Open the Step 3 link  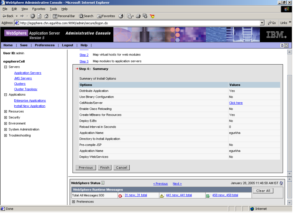(84, 62)
